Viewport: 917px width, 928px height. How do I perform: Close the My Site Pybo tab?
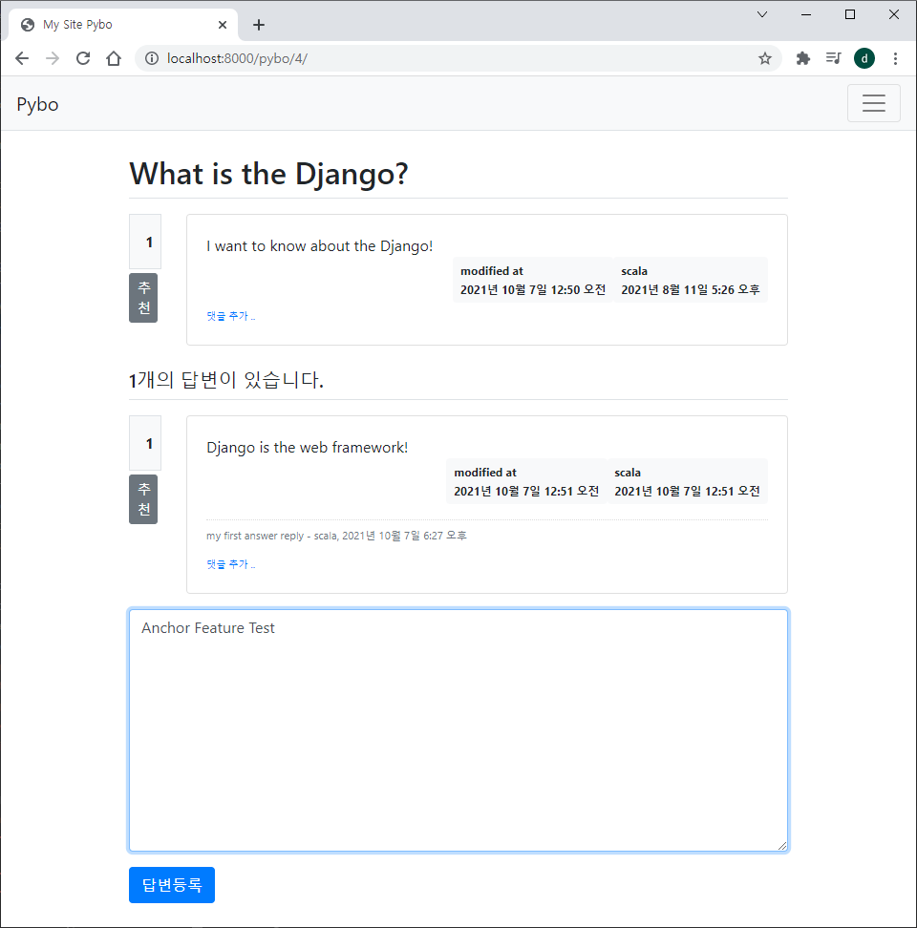pos(223,25)
